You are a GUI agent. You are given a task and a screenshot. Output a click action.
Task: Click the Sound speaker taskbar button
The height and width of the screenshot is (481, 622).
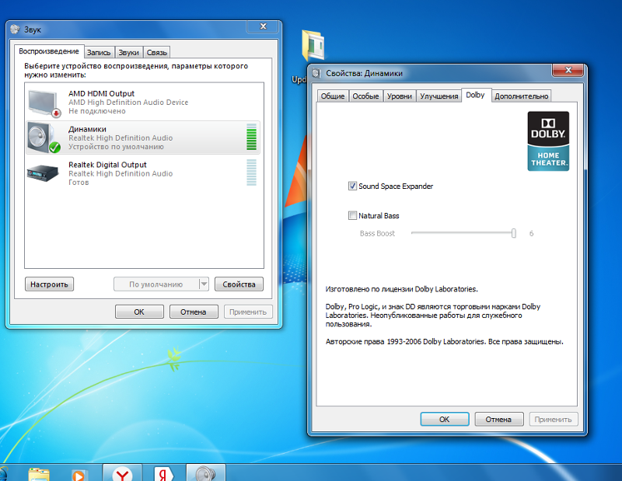(x=206, y=473)
